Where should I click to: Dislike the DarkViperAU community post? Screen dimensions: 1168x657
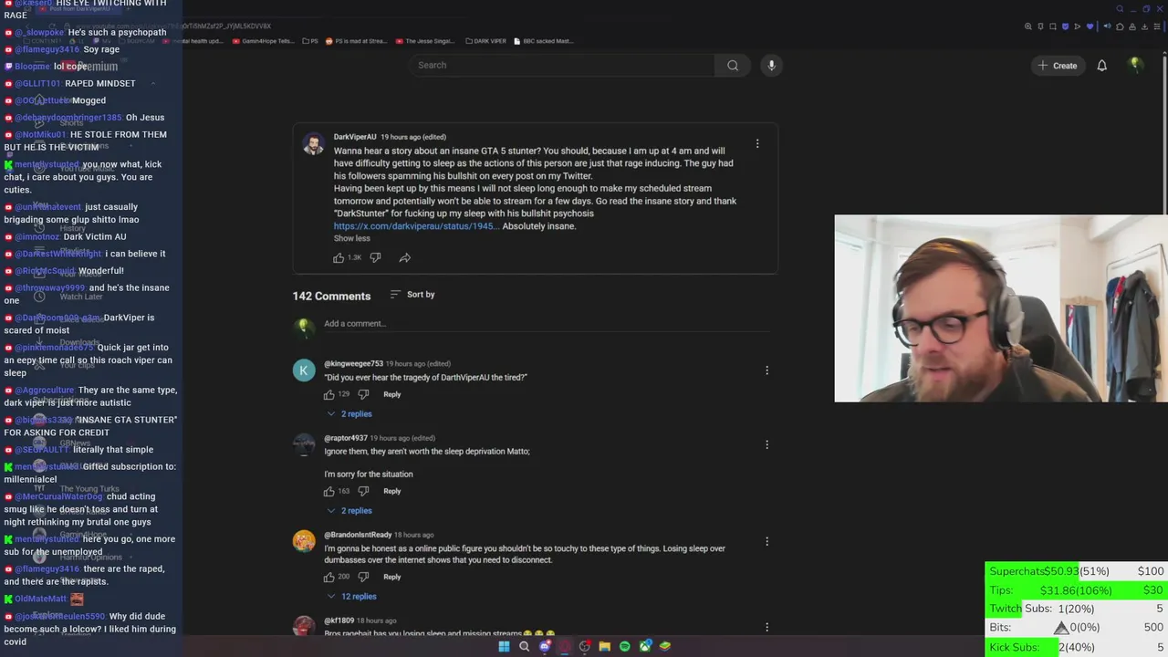click(375, 258)
